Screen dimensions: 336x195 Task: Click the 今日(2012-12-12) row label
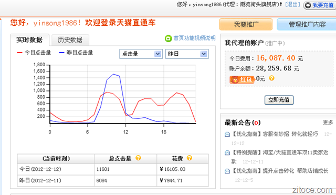[40, 169]
